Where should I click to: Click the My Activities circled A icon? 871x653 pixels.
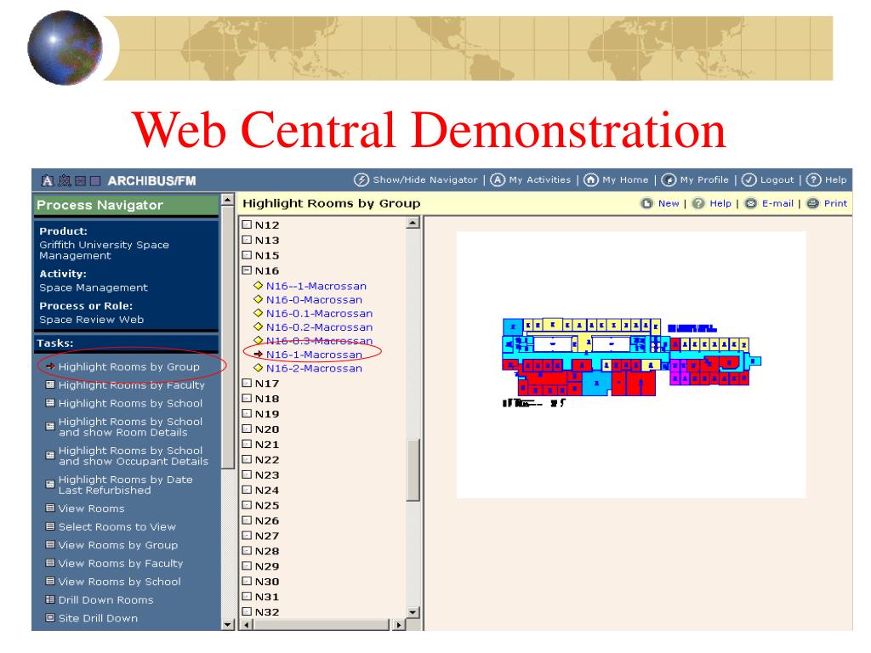point(498,180)
